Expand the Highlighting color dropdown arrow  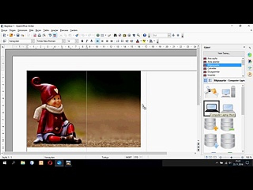tap(147, 41)
